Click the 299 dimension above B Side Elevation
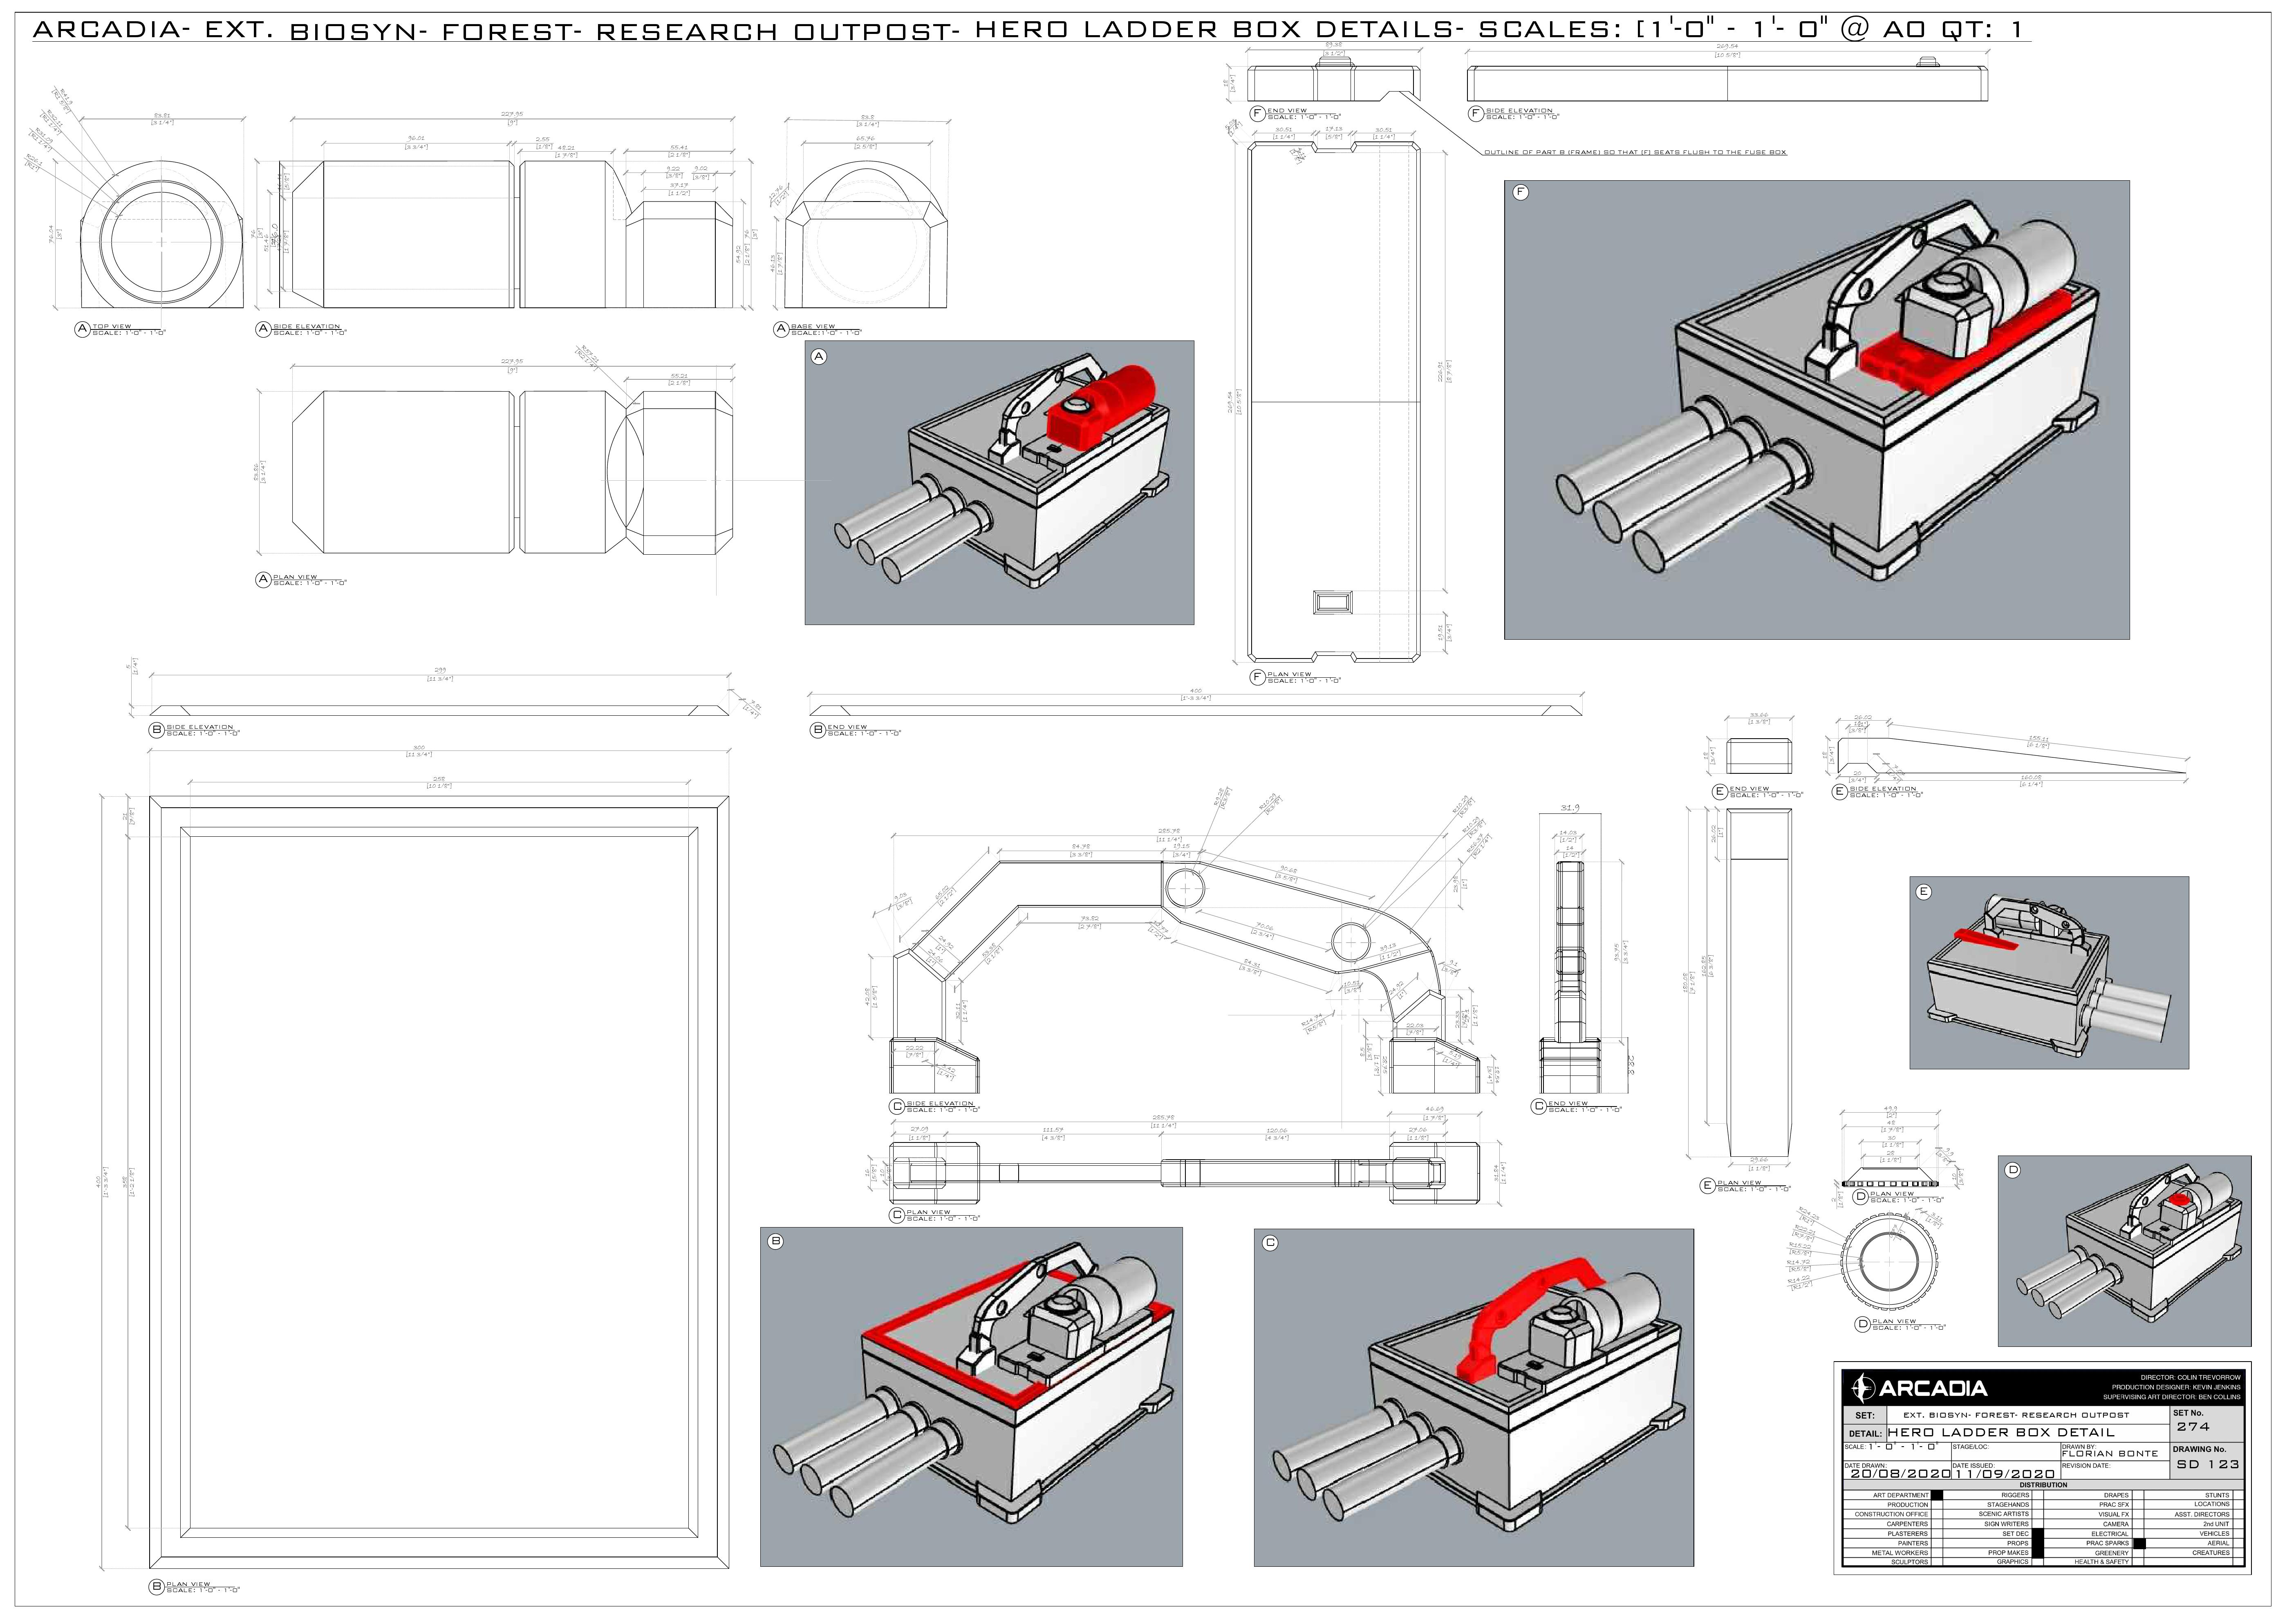The height and width of the screenshot is (1624, 2296). [x=440, y=671]
